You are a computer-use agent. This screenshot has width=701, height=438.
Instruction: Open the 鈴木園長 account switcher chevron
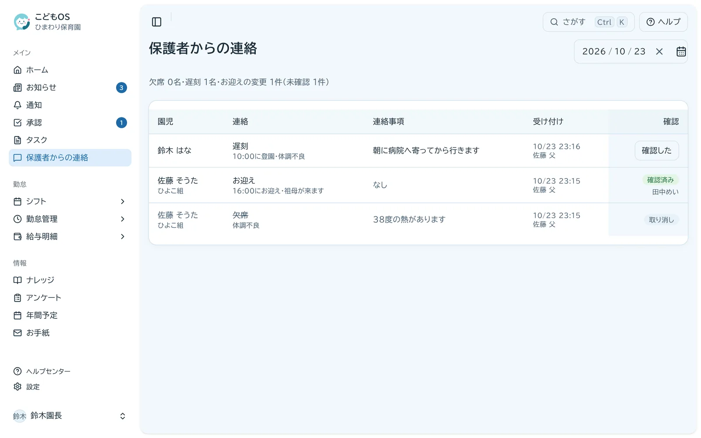point(123,416)
